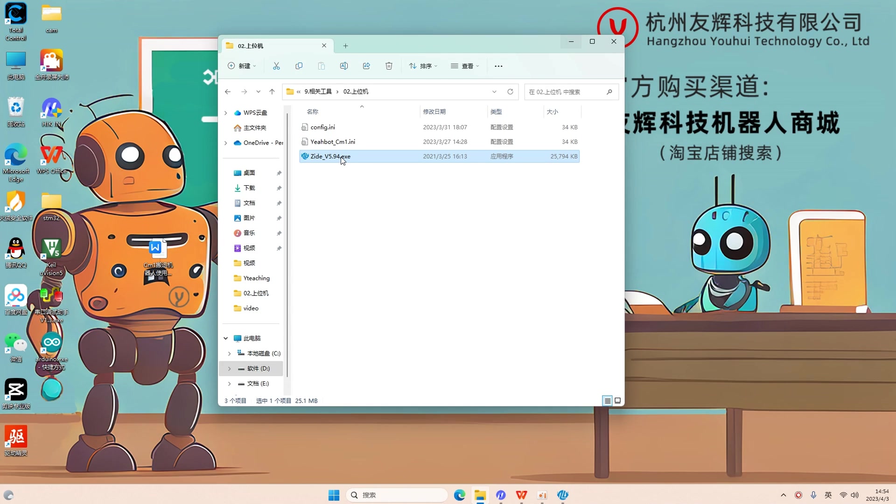Open Yteaching folder in navigation pane
This screenshot has width=896, height=504.
[x=256, y=278]
